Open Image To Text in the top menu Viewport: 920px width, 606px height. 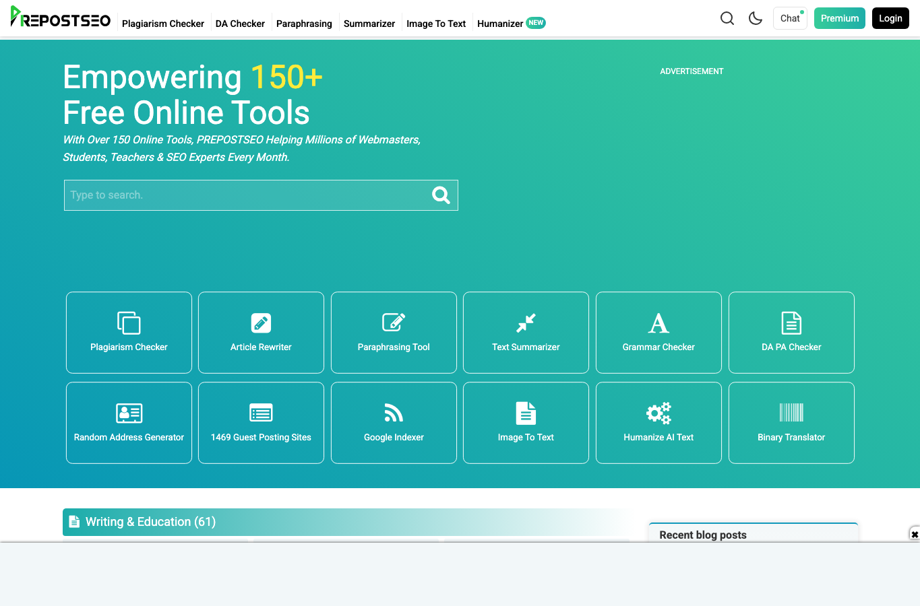click(x=436, y=24)
